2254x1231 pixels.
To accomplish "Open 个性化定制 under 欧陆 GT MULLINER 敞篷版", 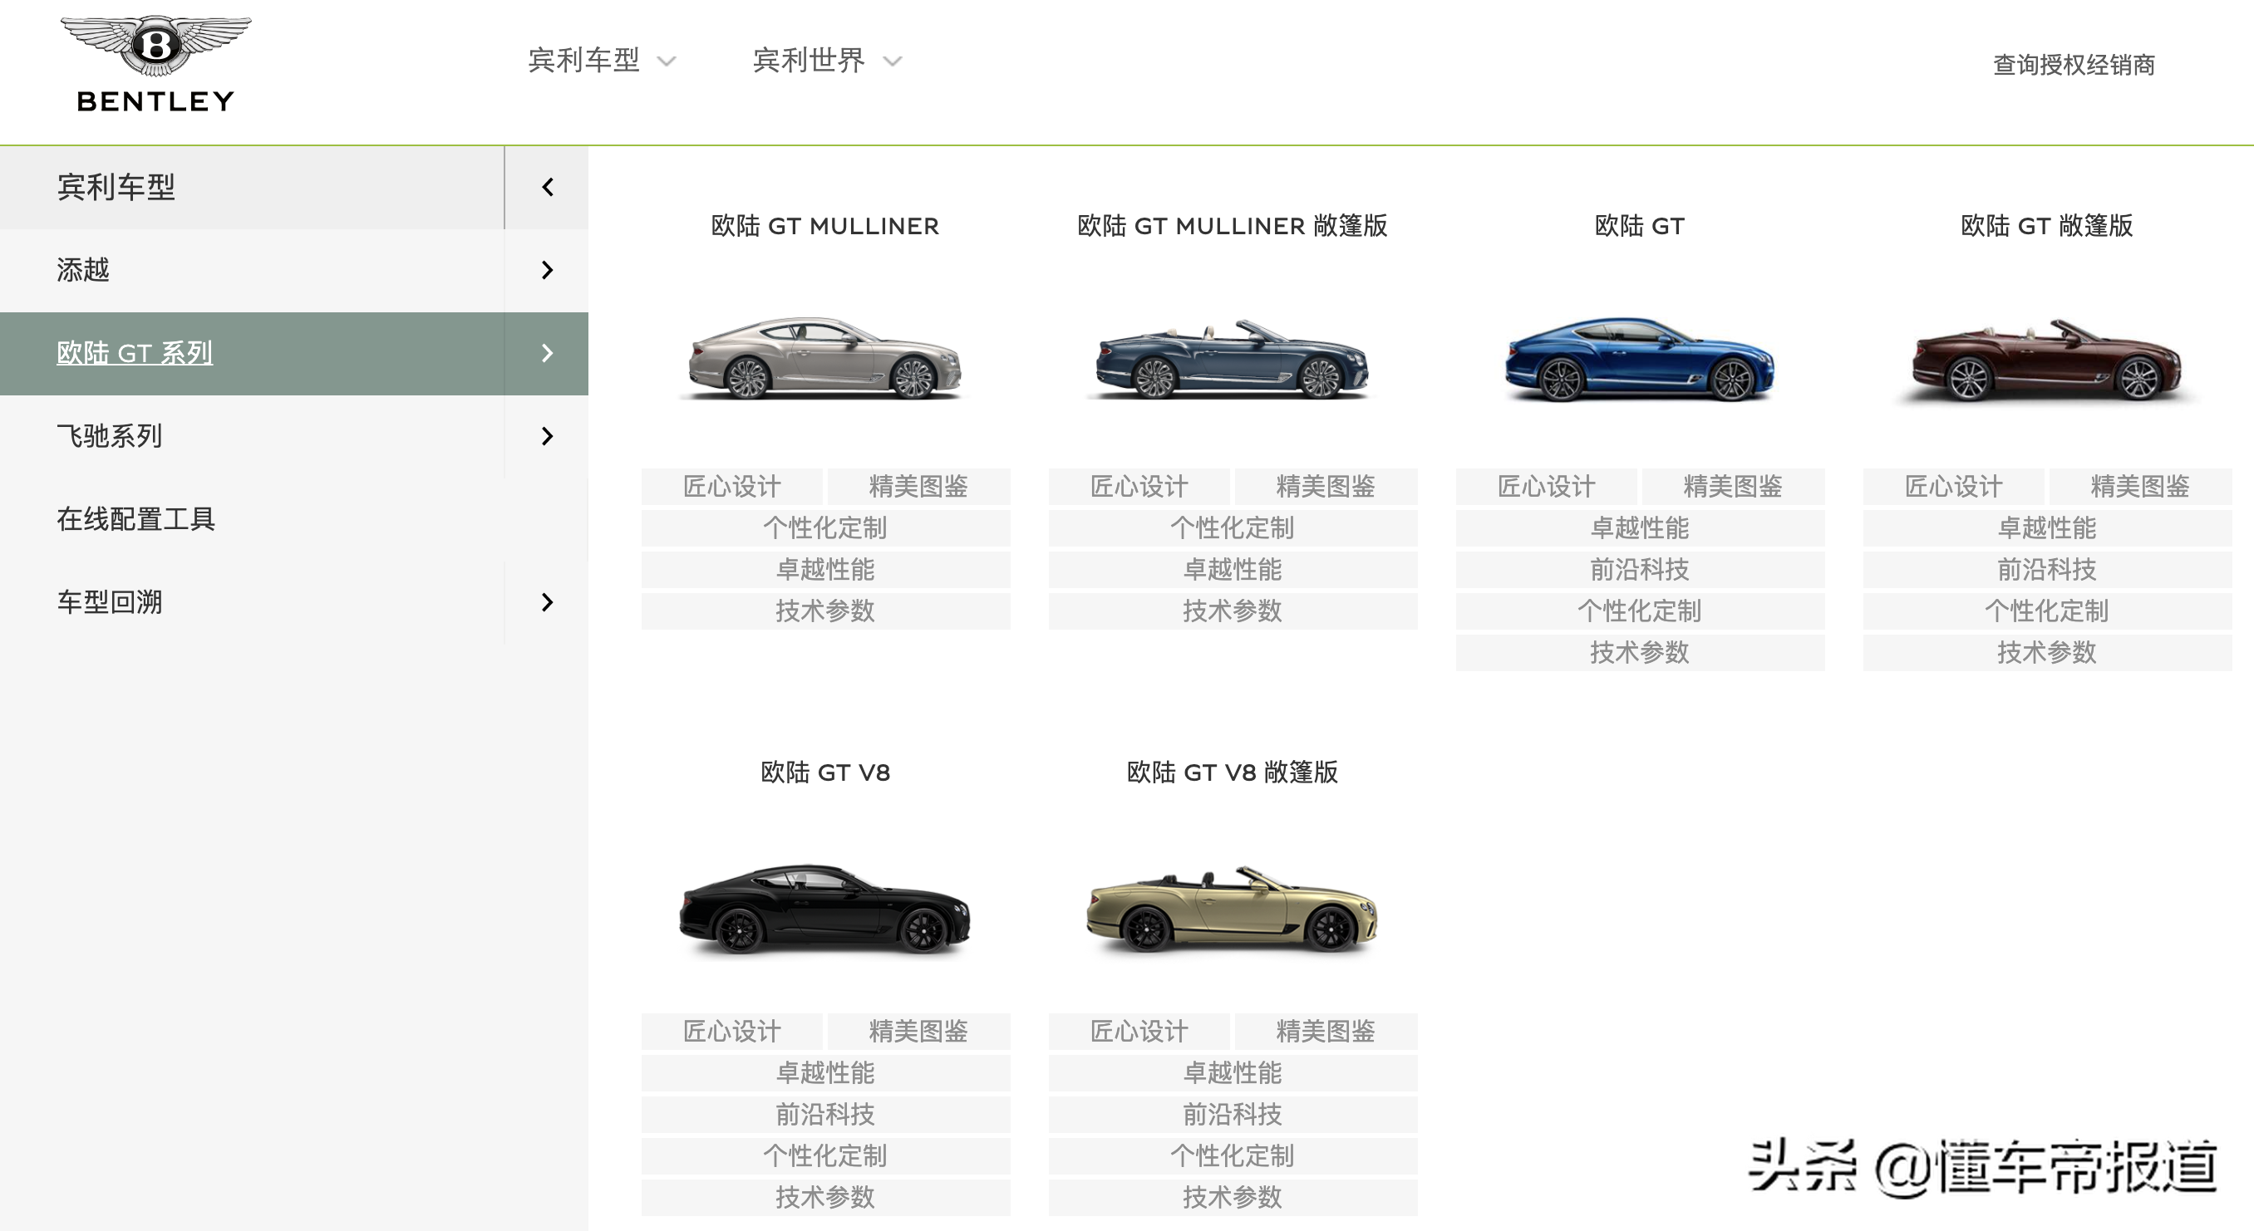I will [1232, 528].
